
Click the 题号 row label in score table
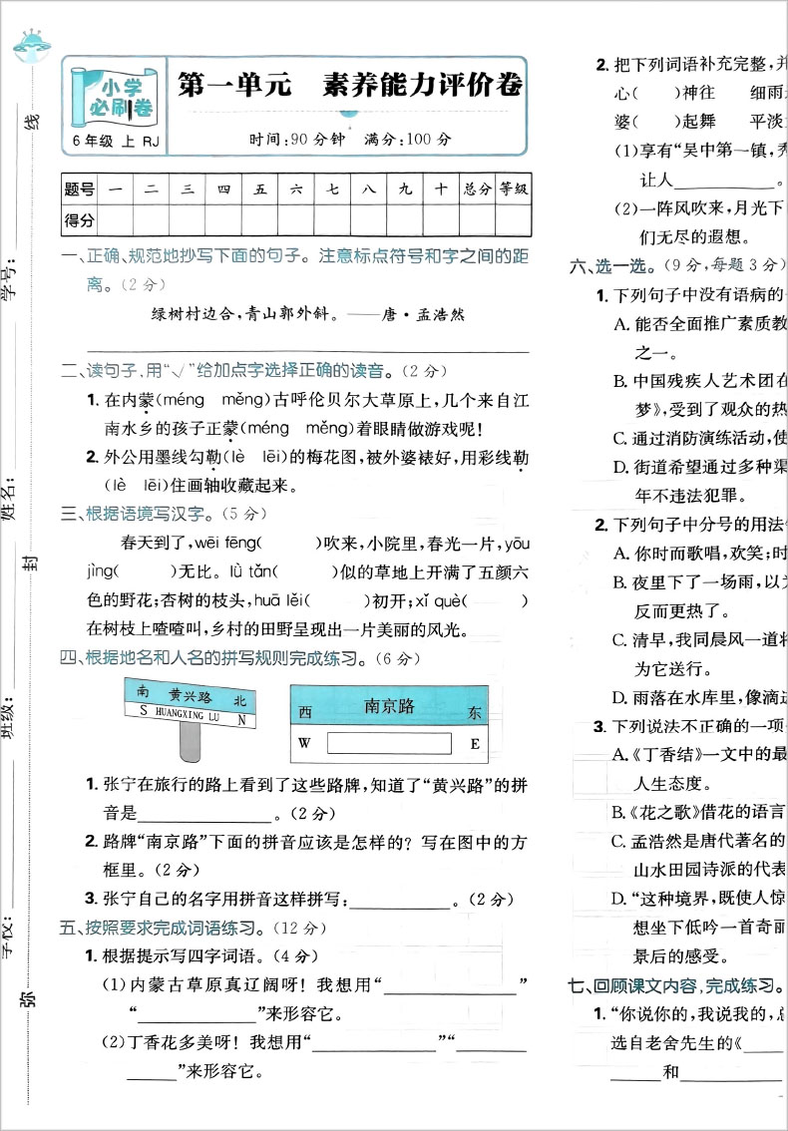coord(80,188)
